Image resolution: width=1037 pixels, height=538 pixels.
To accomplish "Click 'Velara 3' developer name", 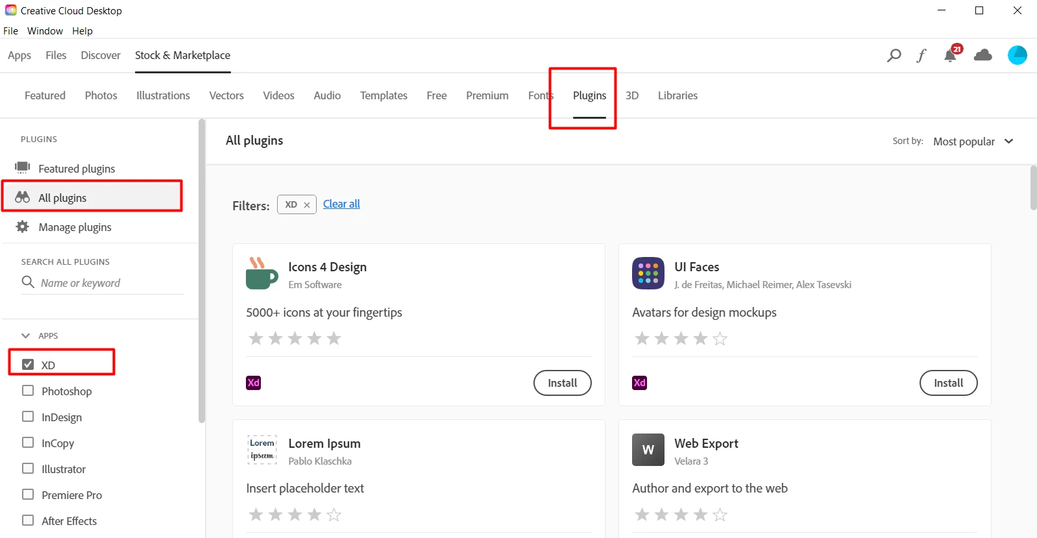I will click(691, 461).
